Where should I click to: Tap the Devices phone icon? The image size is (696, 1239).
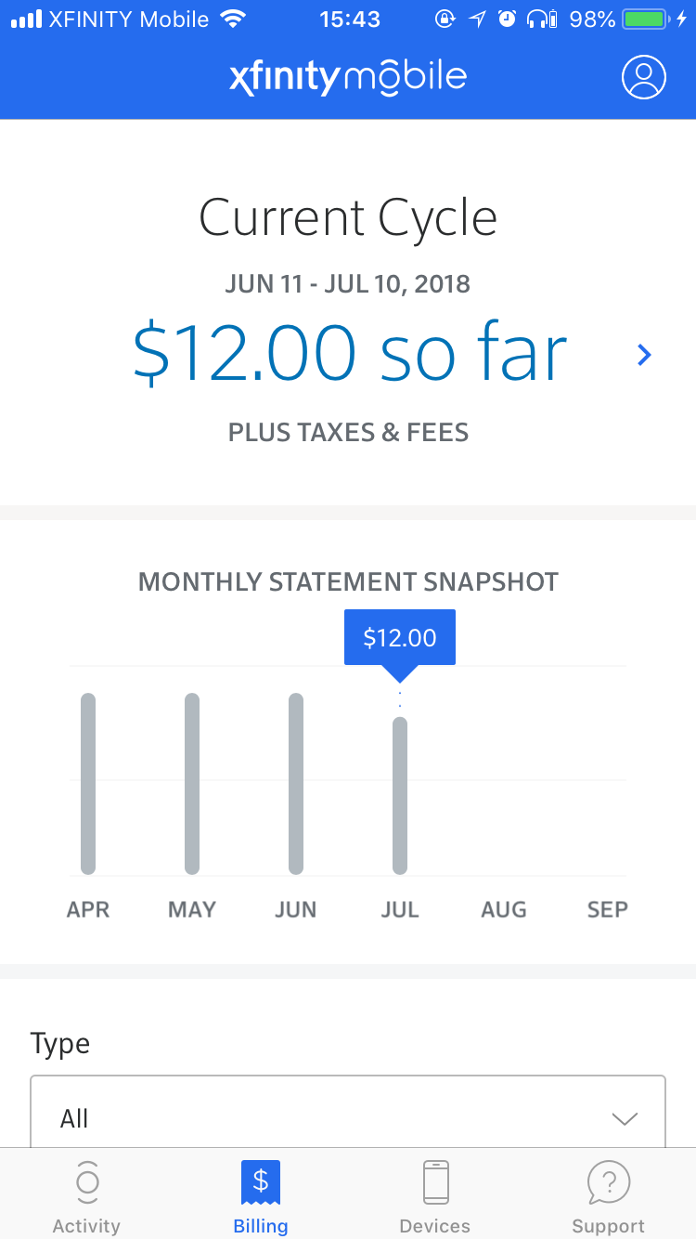435,1182
